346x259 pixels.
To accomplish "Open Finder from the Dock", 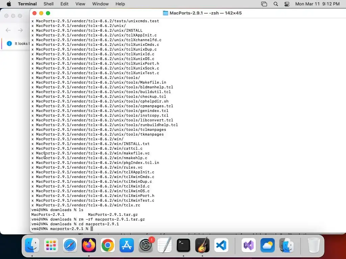I will pyautogui.click(x=32, y=245).
